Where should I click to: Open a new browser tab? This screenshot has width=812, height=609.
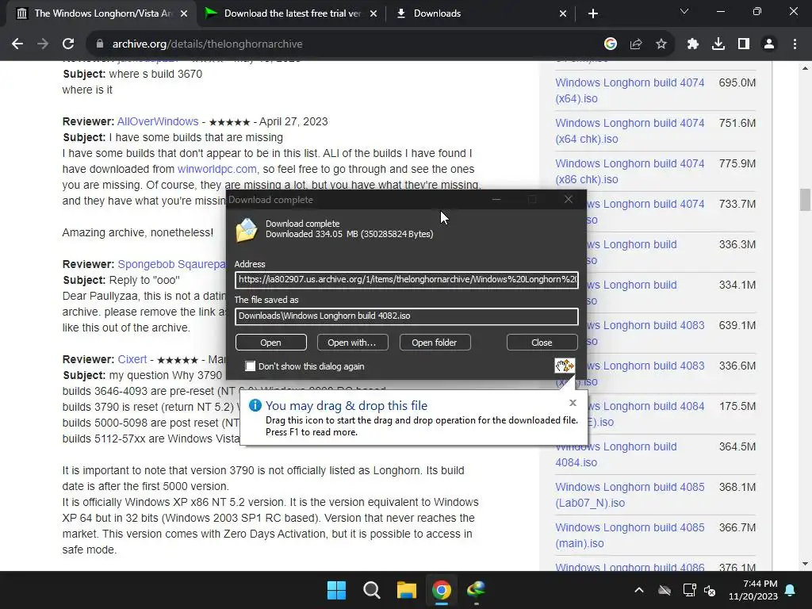pos(593,13)
